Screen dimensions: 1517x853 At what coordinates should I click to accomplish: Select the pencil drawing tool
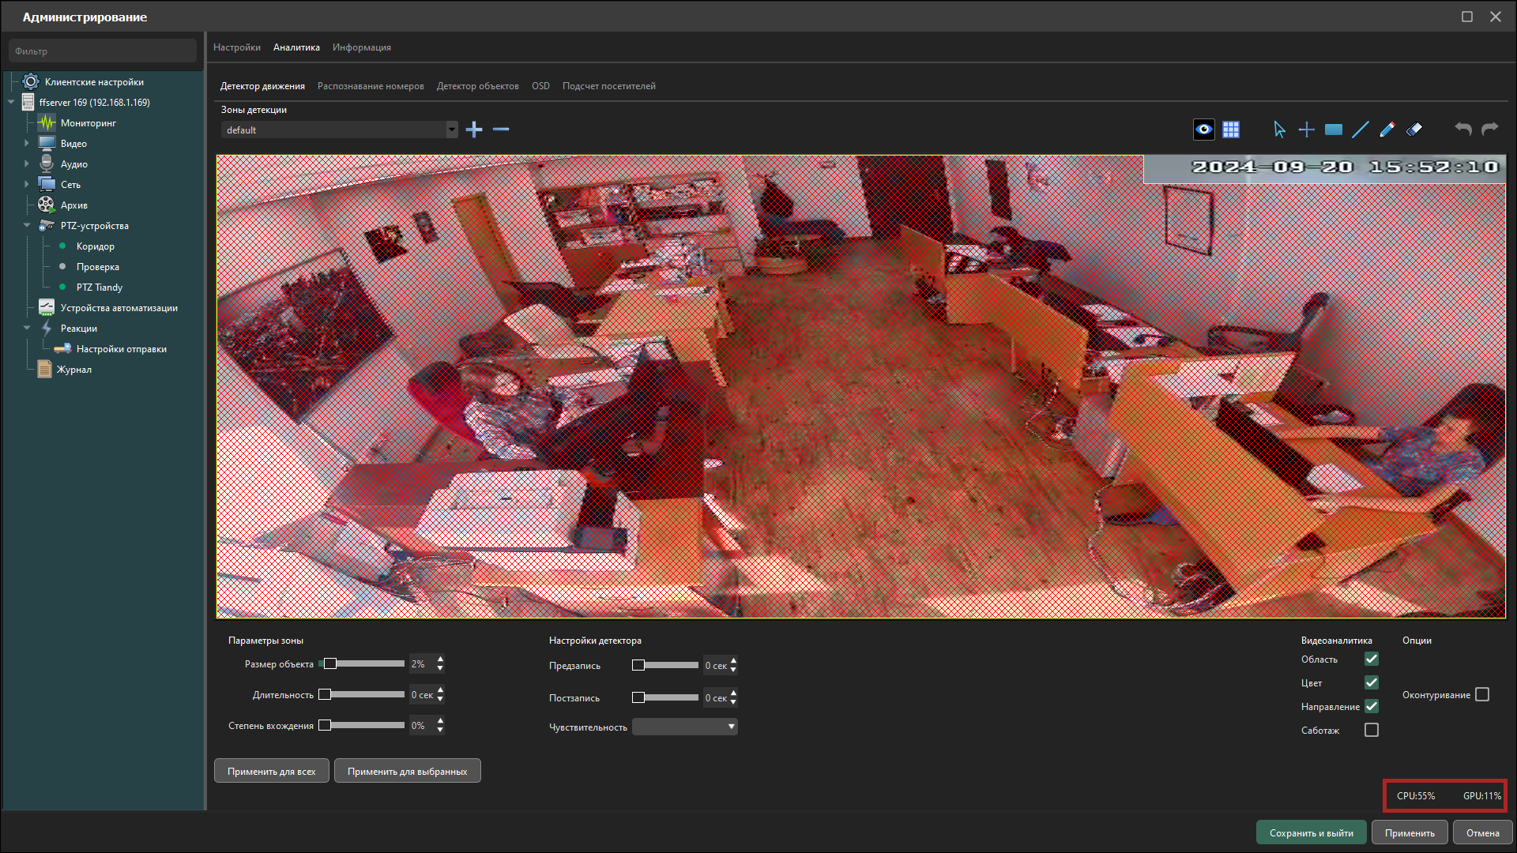[x=1387, y=130]
